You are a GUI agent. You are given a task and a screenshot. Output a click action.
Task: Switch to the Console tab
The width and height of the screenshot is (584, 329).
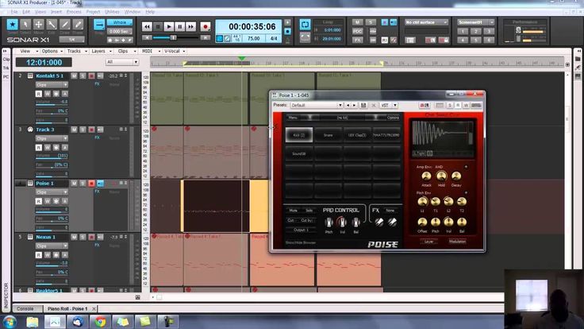25,309
